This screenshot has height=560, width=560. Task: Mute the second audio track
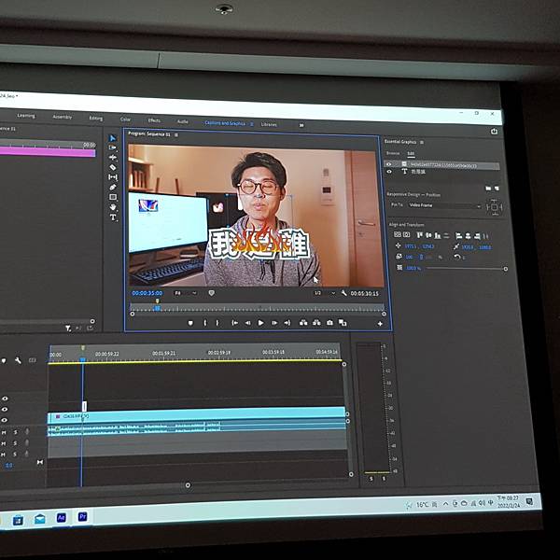(4, 443)
